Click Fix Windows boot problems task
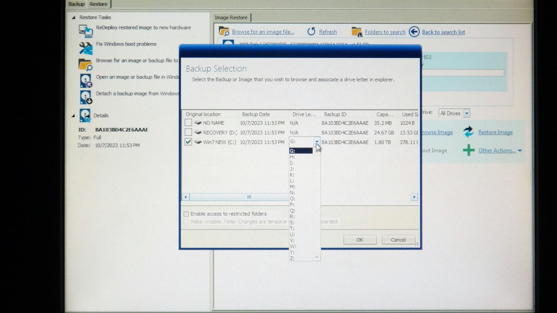This screenshot has width=557, height=313. point(126,44)
